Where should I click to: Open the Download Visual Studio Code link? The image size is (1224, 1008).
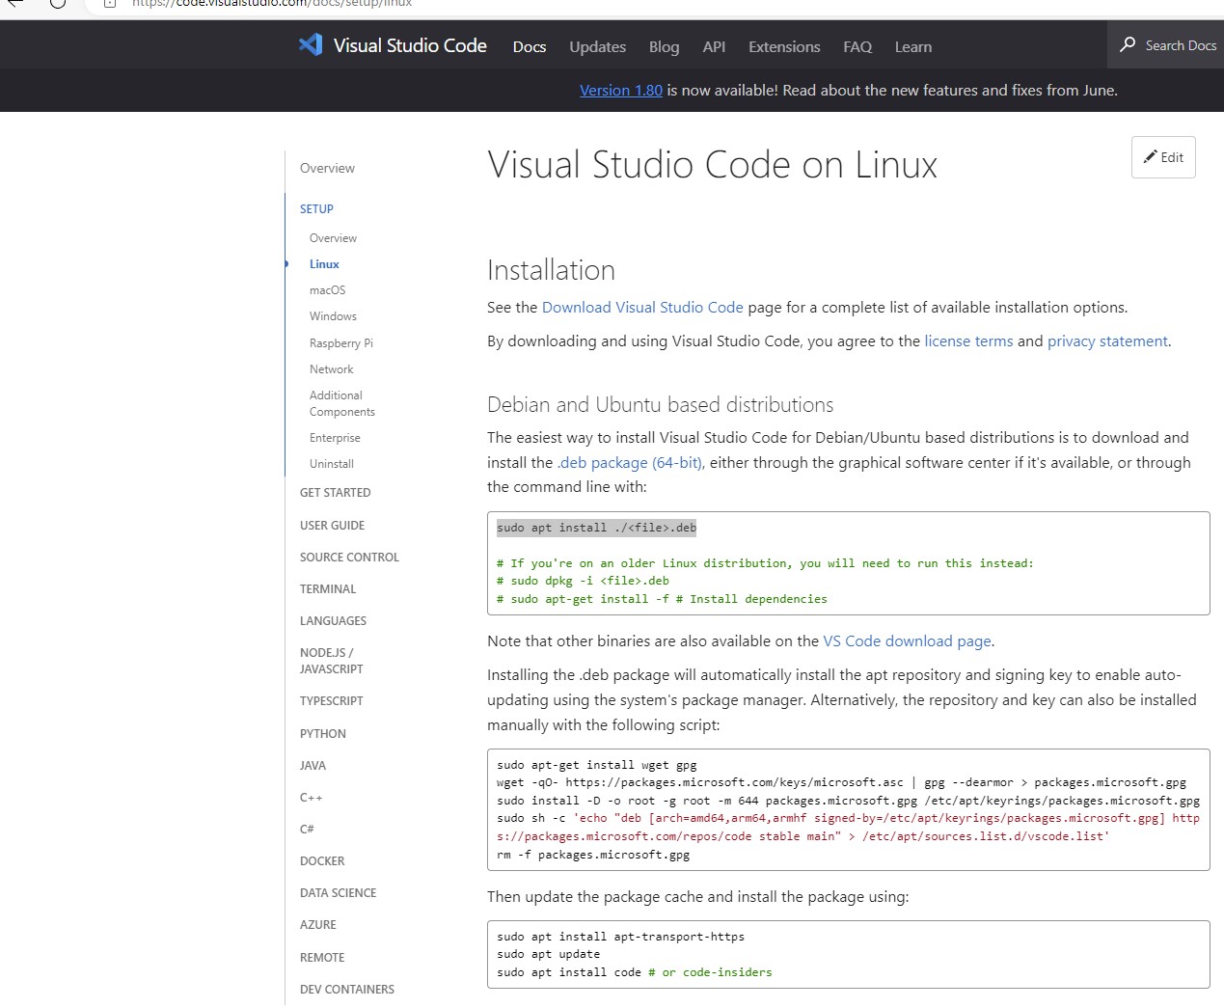coord(642,307)
